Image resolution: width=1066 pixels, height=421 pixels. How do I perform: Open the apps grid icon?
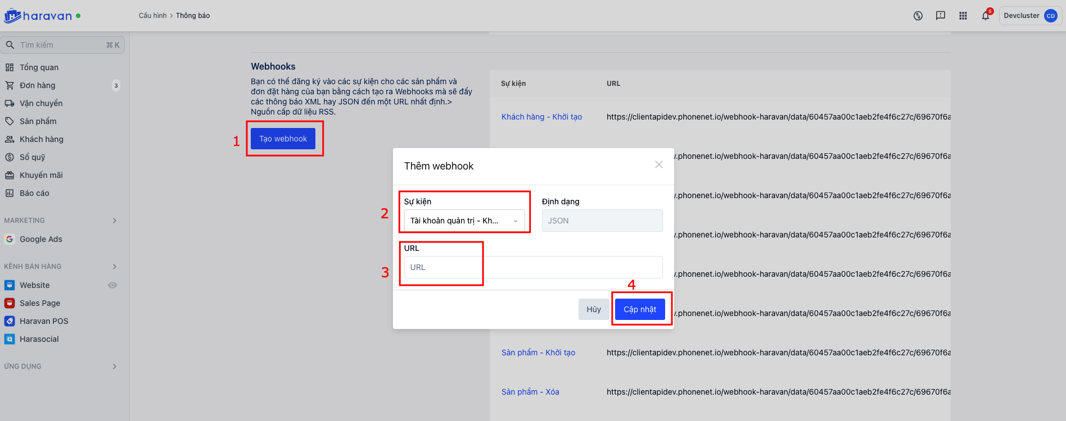pyautogui.click(x=963, y=16)
